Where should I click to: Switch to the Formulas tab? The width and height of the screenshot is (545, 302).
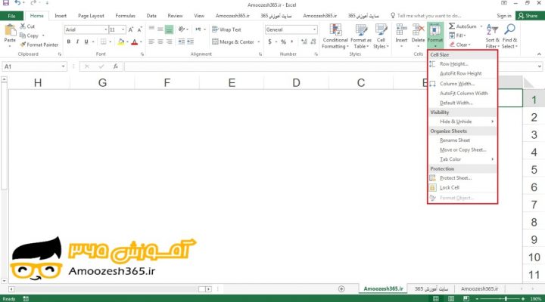125,16
